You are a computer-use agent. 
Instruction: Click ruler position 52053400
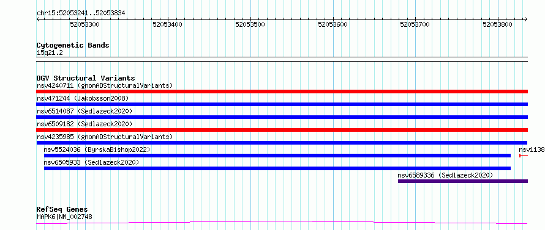point(168,24)
